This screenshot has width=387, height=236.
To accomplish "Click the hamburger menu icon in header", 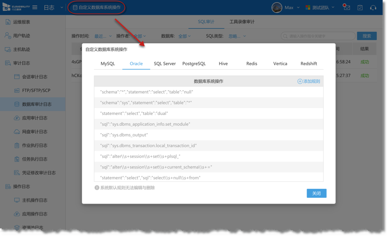I will 35,8.
